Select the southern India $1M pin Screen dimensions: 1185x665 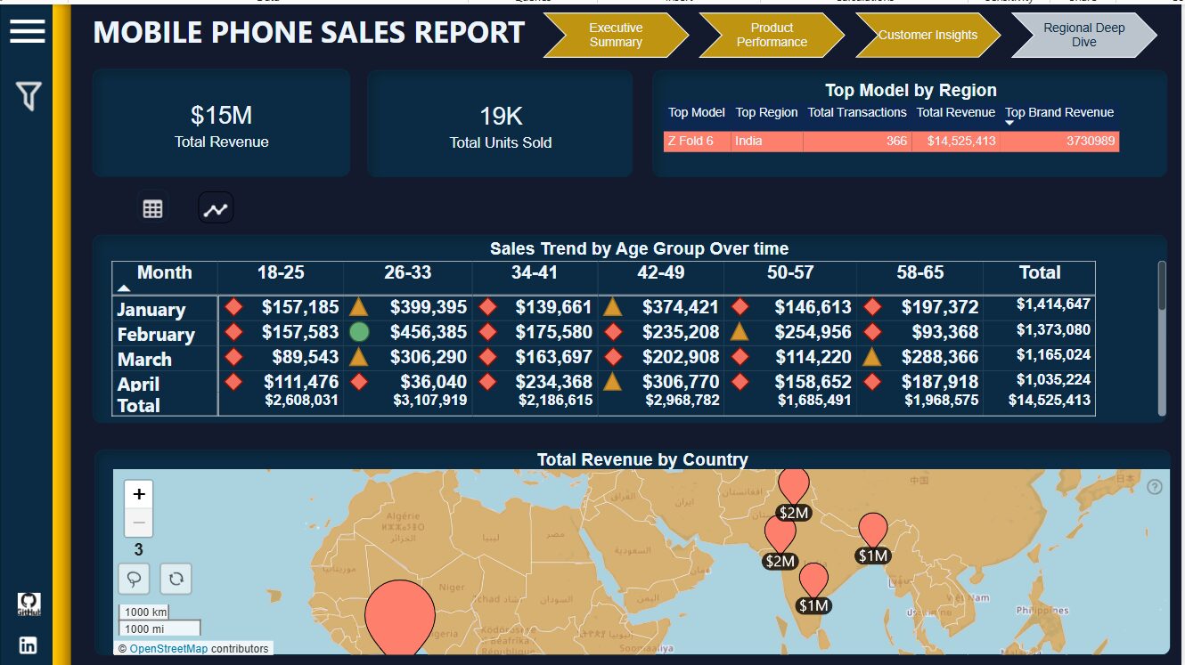tap(813, 580)
